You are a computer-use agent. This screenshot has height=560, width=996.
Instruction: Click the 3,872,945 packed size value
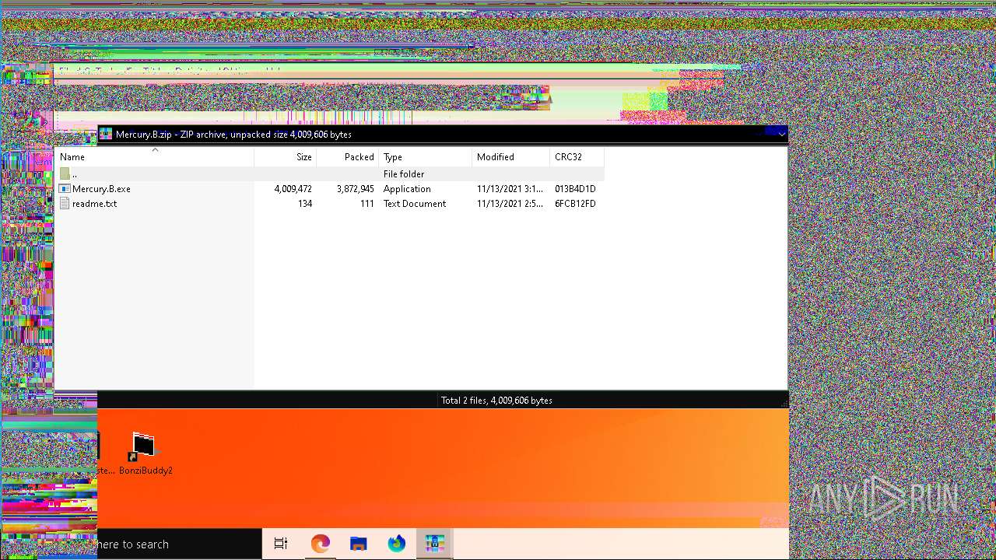pyautogui.click(x=355, y=189)
